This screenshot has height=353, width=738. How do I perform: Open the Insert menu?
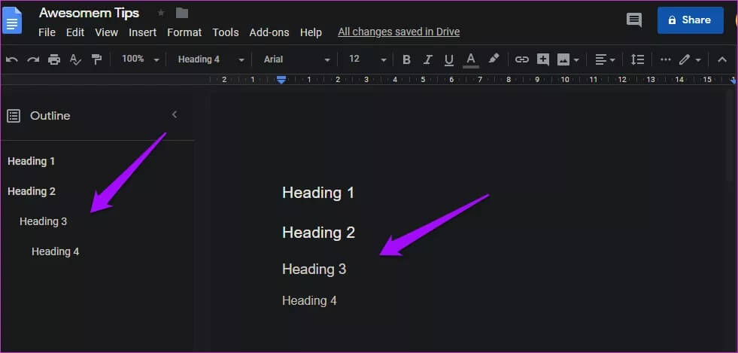[x=143, y=32]
